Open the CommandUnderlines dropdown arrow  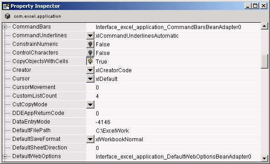pyautogui.click(x=90, y=35)
